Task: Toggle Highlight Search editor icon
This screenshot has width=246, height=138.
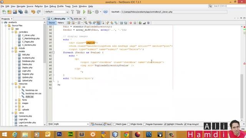Action: tap(98, 23)
